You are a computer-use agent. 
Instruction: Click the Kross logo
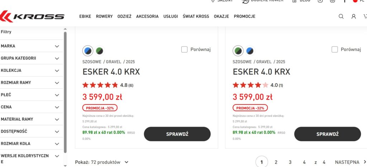click(32, 16)
